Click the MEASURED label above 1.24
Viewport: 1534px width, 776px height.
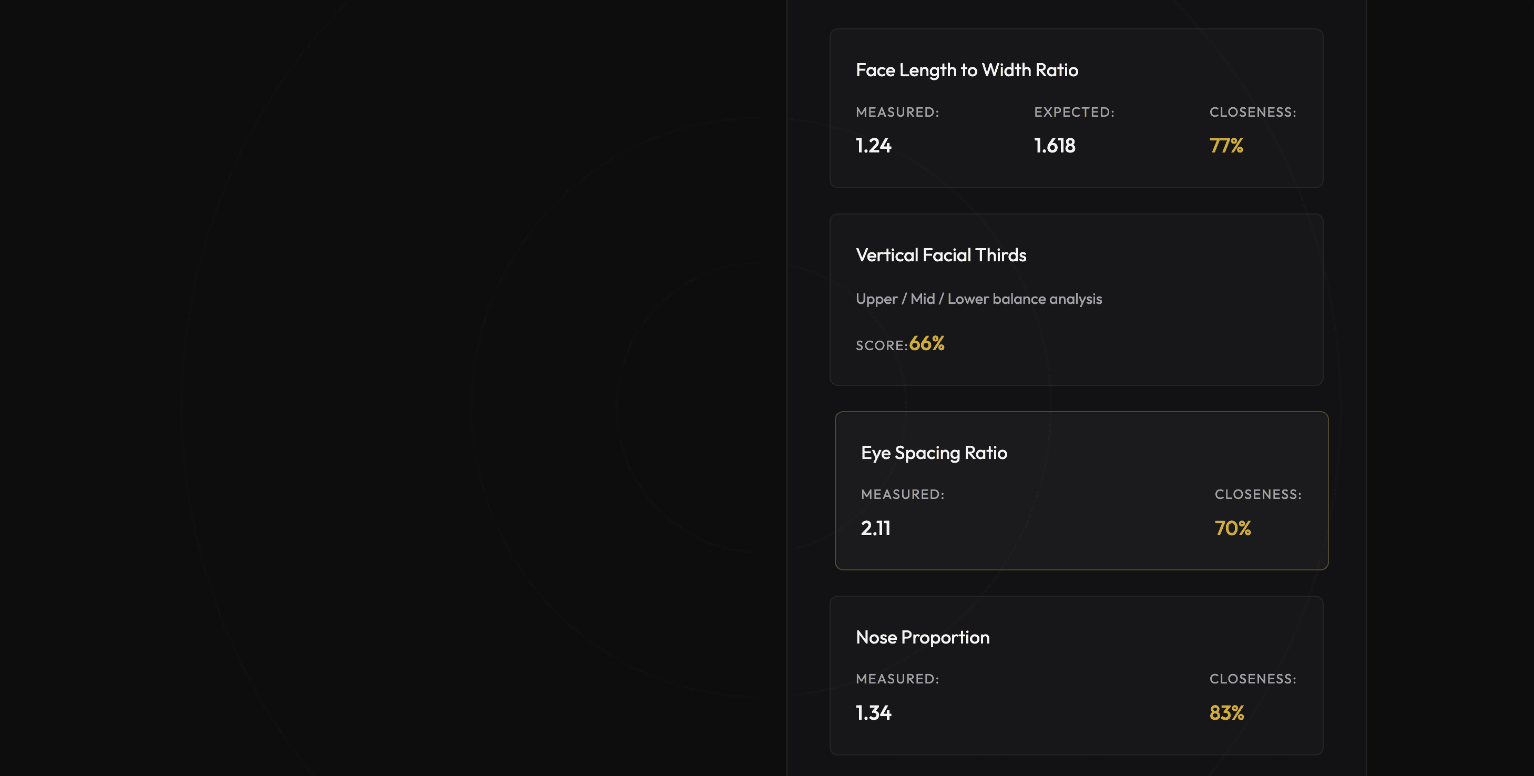[x=897, y=112]
